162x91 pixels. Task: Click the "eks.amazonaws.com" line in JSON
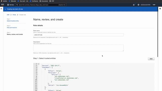[x=62, y=76]
